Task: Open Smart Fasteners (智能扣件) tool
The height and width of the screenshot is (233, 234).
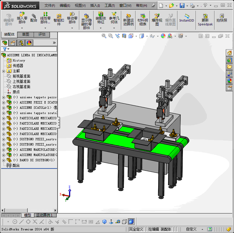Action: coord(59,20)
